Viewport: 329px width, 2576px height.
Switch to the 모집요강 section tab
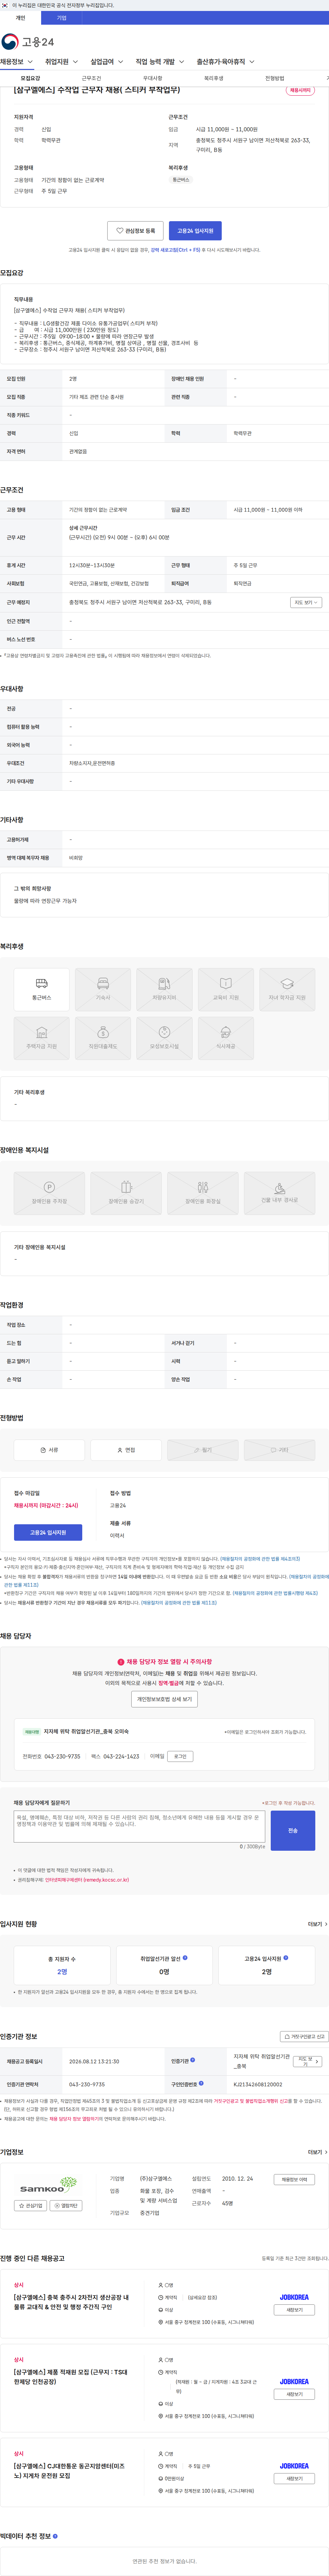point(31,78)
